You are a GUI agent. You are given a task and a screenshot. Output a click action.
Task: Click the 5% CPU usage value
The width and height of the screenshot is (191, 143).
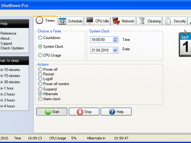click(74, 138)
